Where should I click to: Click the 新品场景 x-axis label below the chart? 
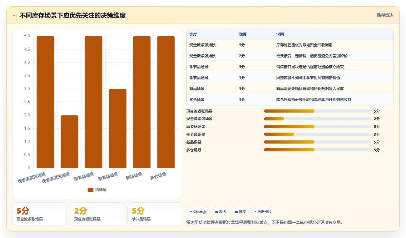pos(134,176)
